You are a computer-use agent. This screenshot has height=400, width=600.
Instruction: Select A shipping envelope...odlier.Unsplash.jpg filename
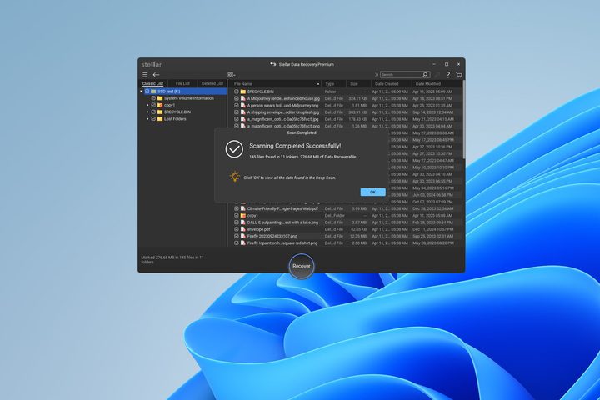[x=283, y=112]
